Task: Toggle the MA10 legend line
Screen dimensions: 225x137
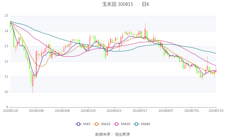Action: (x=102, y=124)
